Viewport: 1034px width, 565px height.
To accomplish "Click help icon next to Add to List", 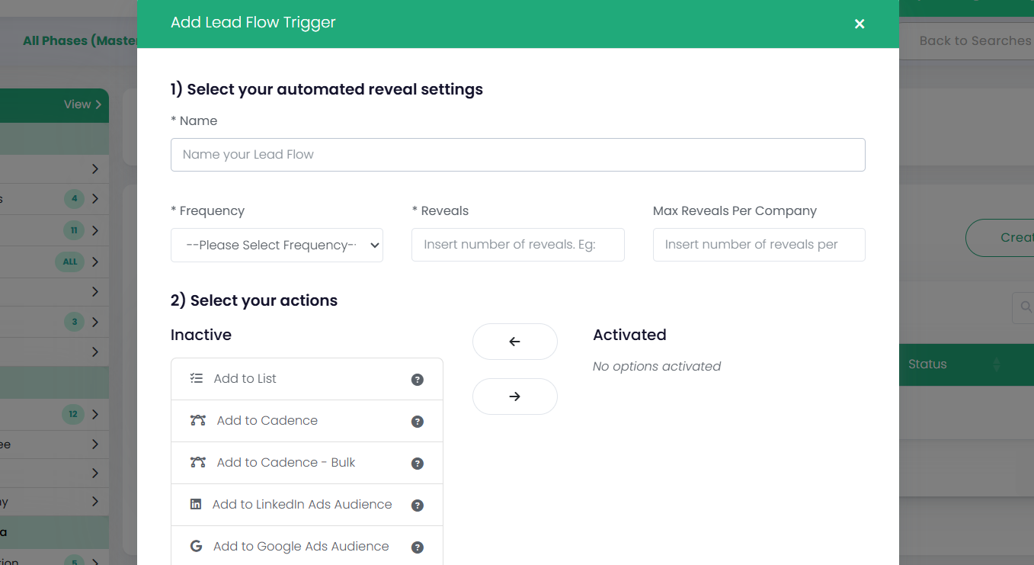I will [x=418, y=380].
